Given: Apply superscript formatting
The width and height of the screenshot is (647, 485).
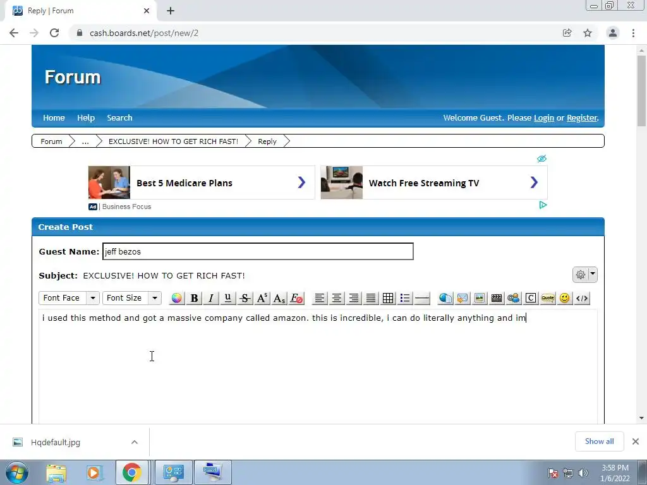Looking at the screenshot, I should click(262, 298).
